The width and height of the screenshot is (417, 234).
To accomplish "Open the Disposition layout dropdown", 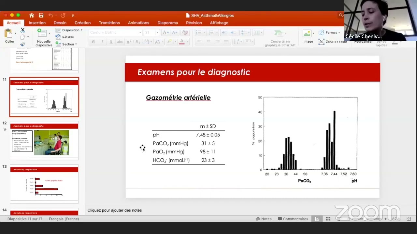I will click(x=69, y=30).
